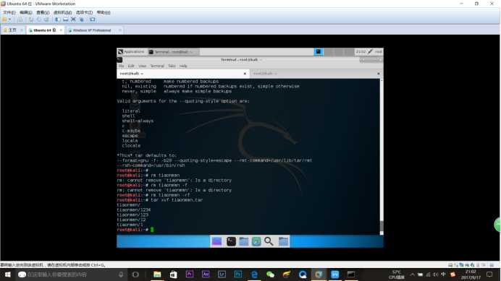Open the VMware 文件 (File) menu
The height and width of the screenshot is (281, 501).
9,12
